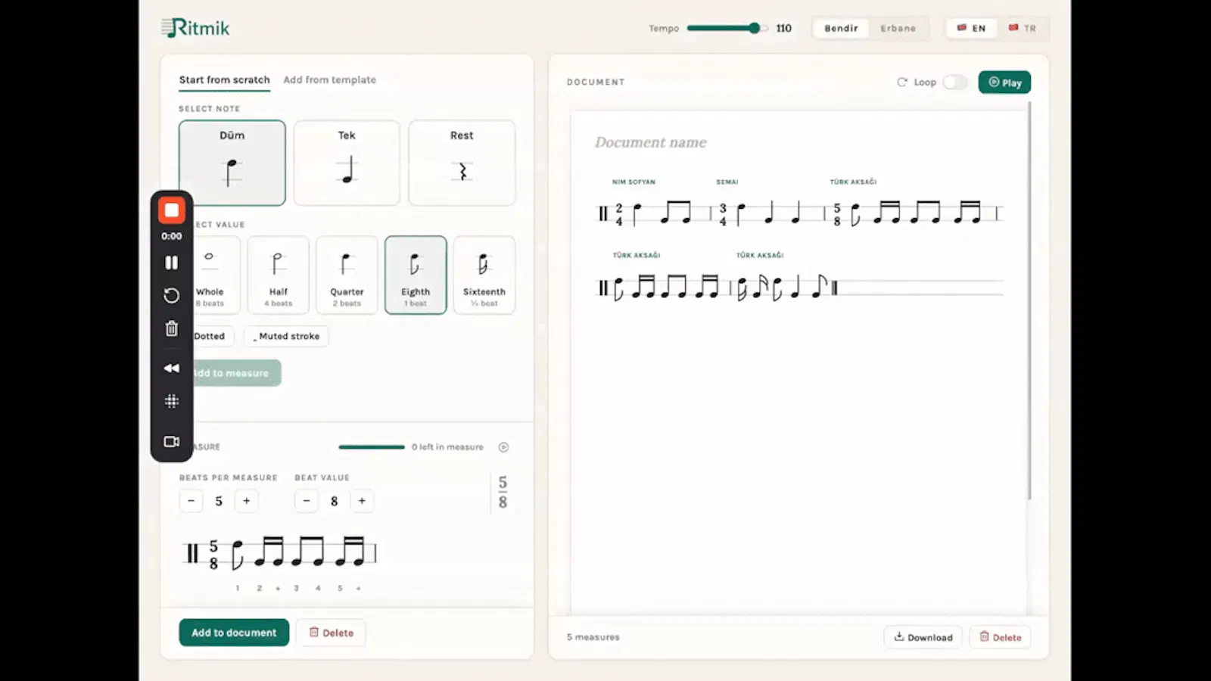Open the grid dots icon in recorder bar
The width and height of the screenshot is (1211, 681).
172,401
